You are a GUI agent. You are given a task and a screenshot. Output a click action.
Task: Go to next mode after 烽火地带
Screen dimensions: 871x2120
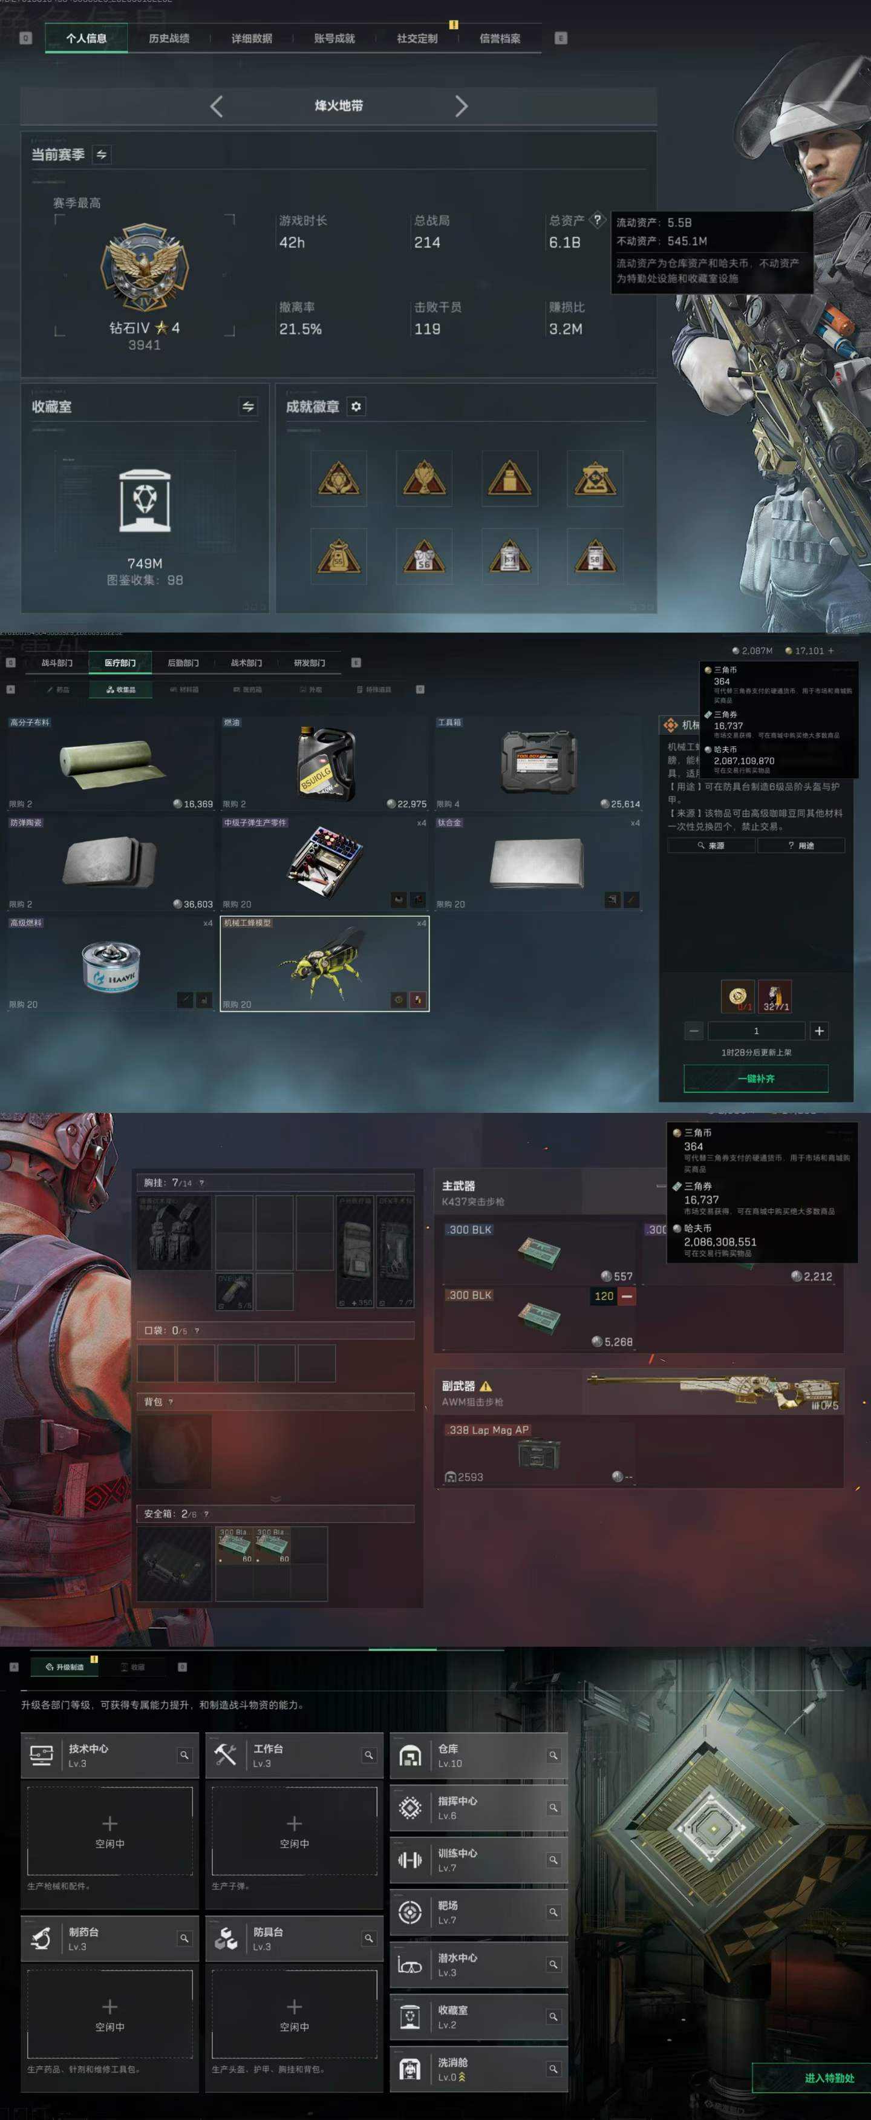(x=462, y=106)
